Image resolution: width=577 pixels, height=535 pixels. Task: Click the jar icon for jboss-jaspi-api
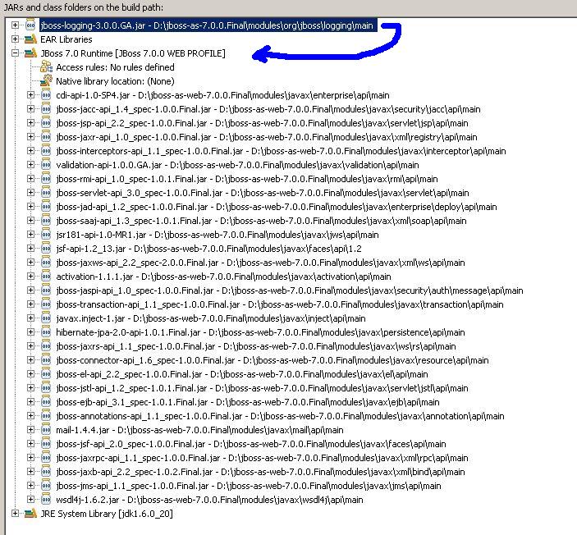click(46, 290)
